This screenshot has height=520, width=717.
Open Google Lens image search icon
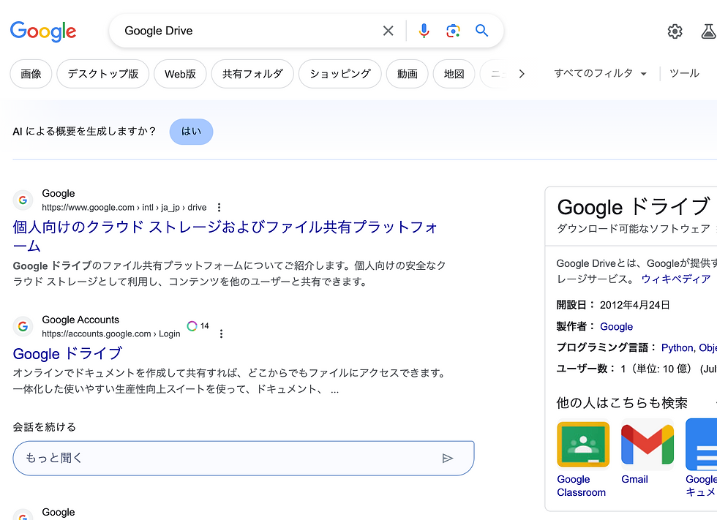tap(453, 31)
